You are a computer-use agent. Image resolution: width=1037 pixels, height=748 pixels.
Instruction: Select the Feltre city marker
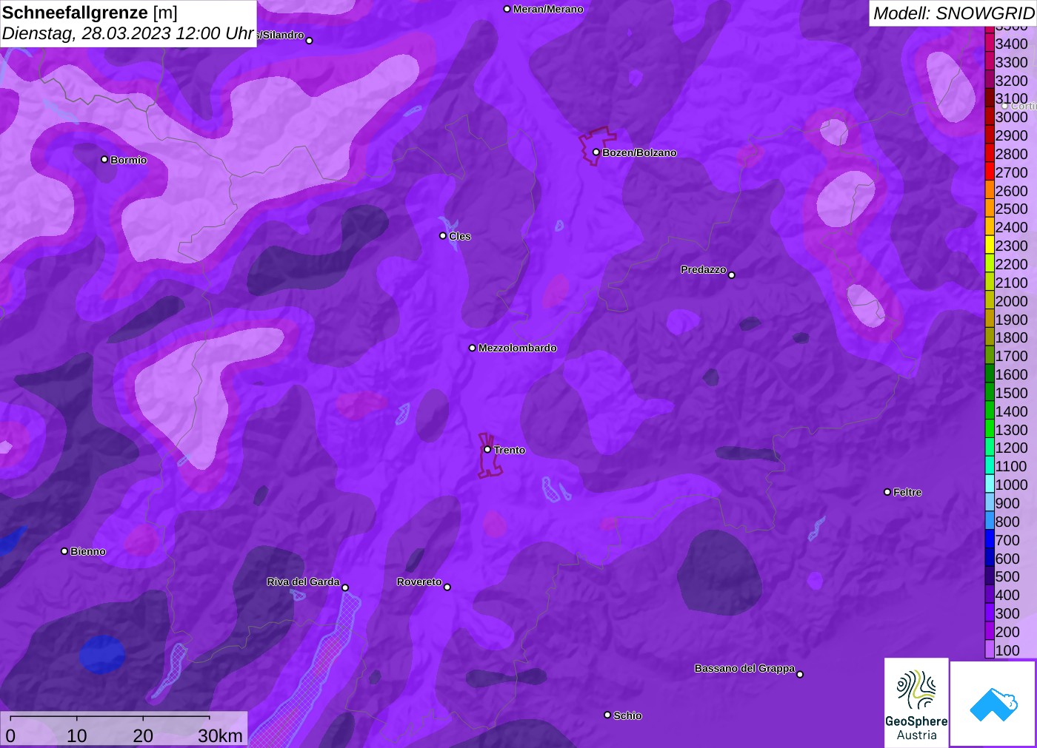(x=887, y=492)
